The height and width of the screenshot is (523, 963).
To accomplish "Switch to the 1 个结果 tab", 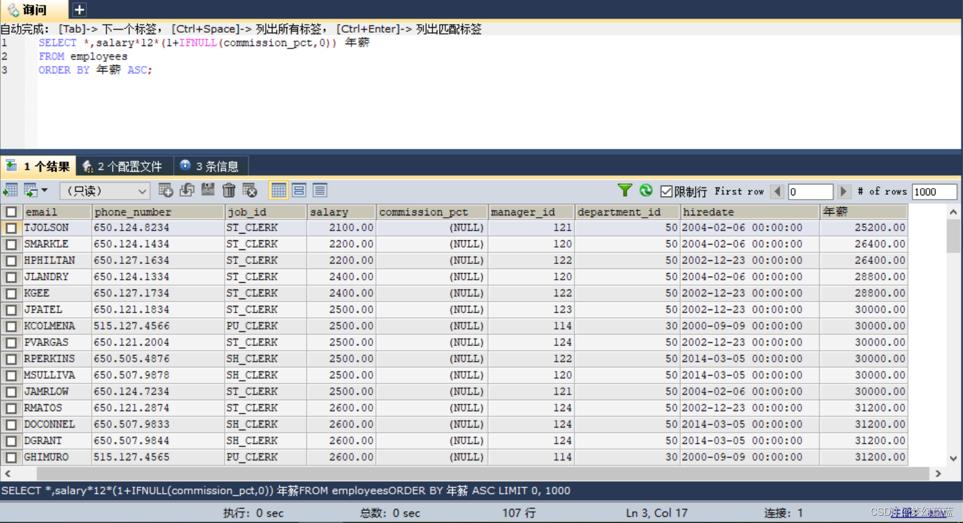I will (x=38, y=166).
